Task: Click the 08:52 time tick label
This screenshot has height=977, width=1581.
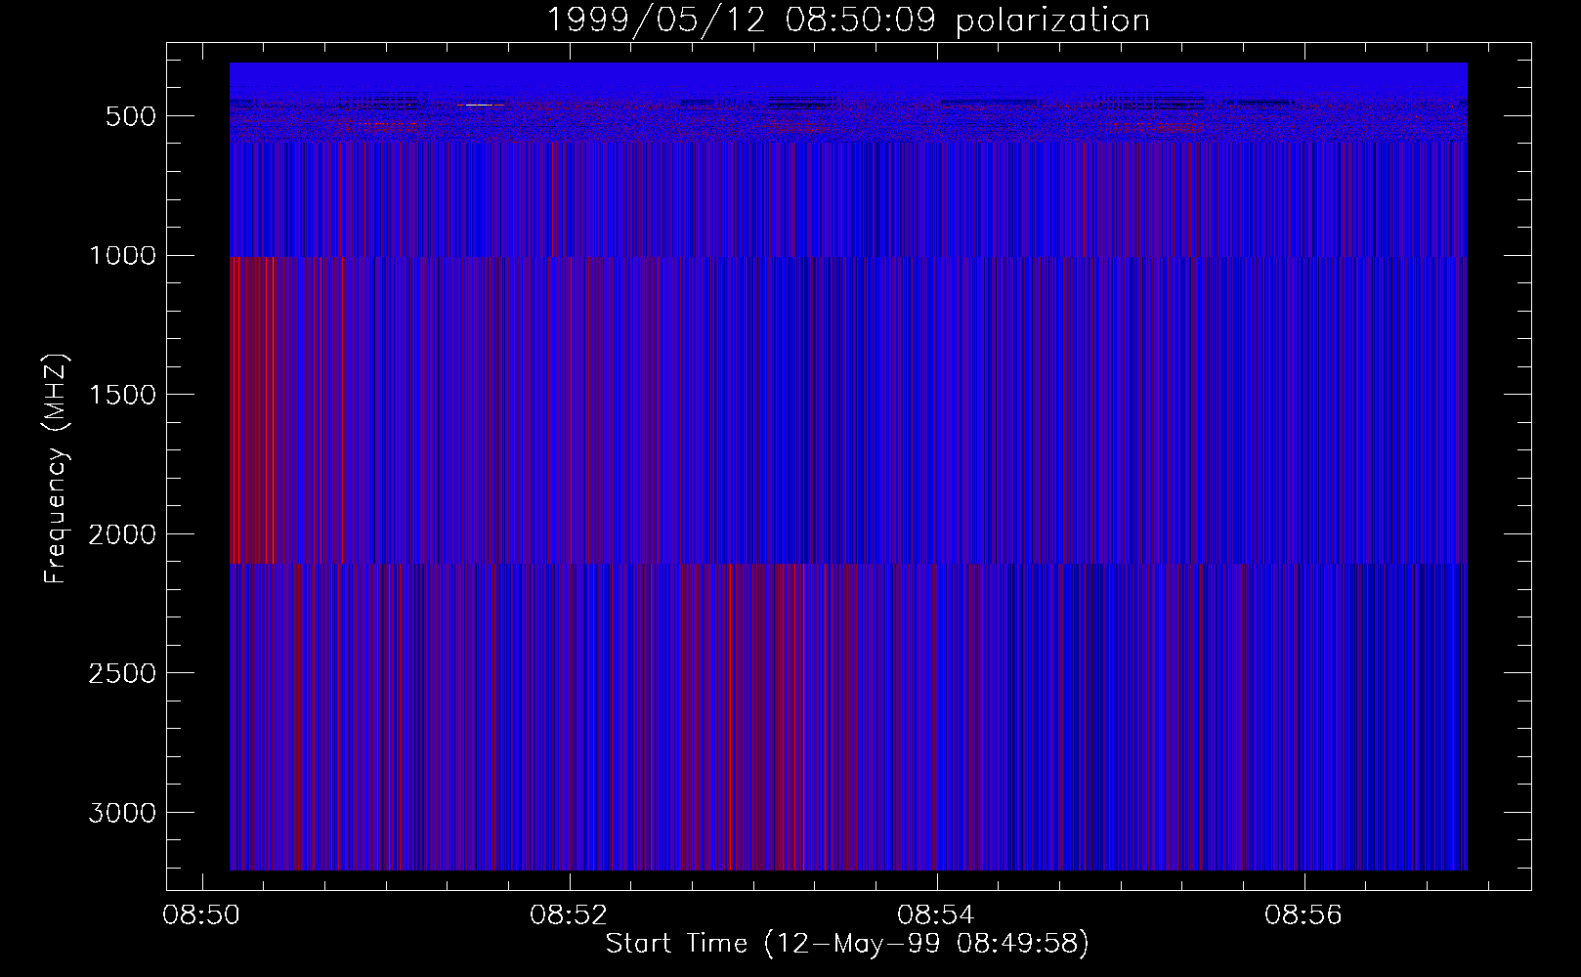Action: click(570, 915)
